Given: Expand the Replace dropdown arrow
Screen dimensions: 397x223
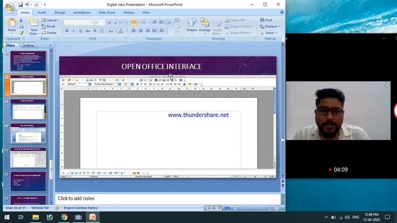Looking at the screenshot, I should tap(279, 26).
